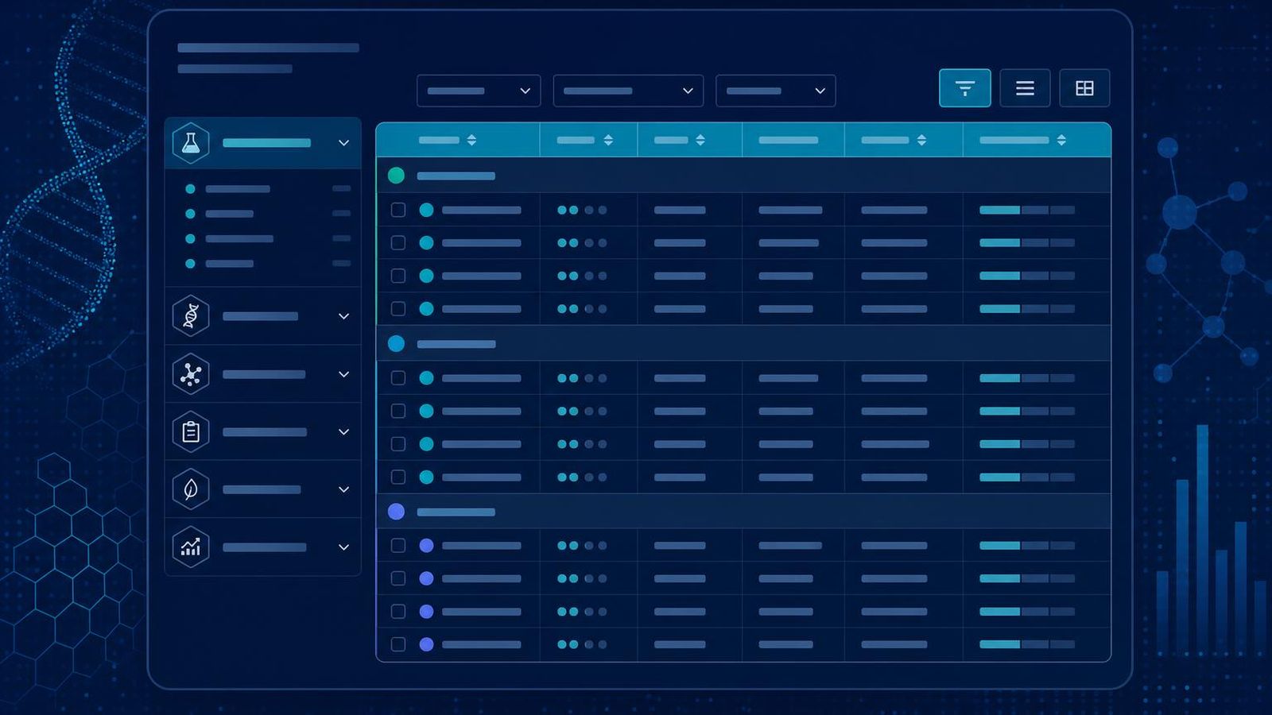
Task: Click the teal status dot in first green-group row
Action: tap(426, 210)
